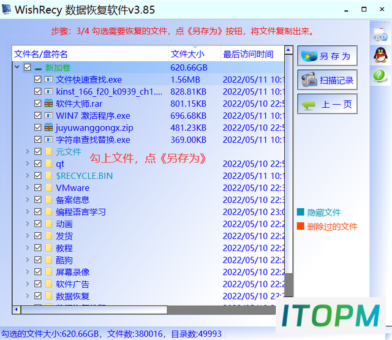Click the folder icon of 动画
This screenshot has width=392, height=340.
[x=49, y=223]
